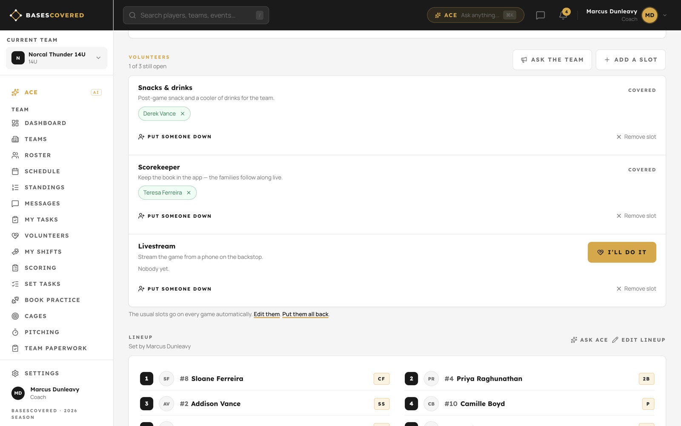Open Pitching stopwatch section

pos(57,332)
